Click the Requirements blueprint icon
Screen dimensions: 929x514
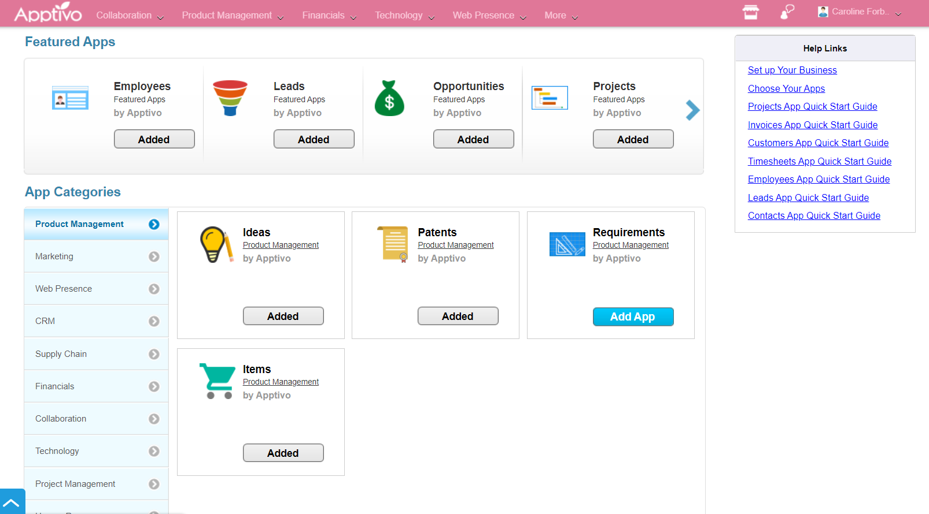(x=567, y=244)
